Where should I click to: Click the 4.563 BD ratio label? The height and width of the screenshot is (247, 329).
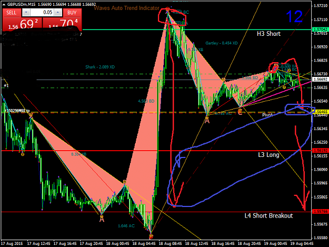146,101
